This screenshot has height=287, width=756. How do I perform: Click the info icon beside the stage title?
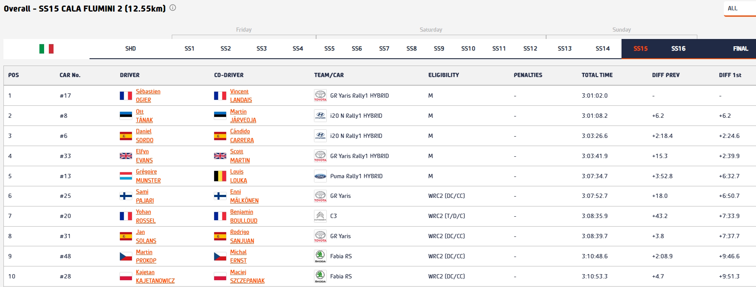[x=173, y=8]
